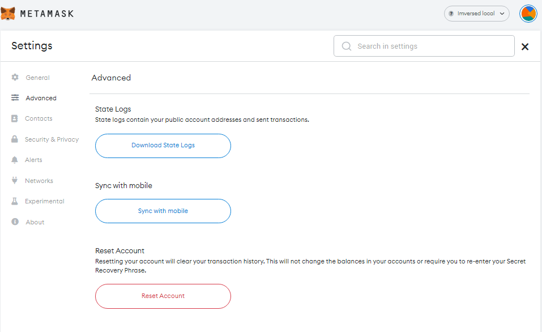
Task: Click the Security lock icon
Action: point(15,139)
